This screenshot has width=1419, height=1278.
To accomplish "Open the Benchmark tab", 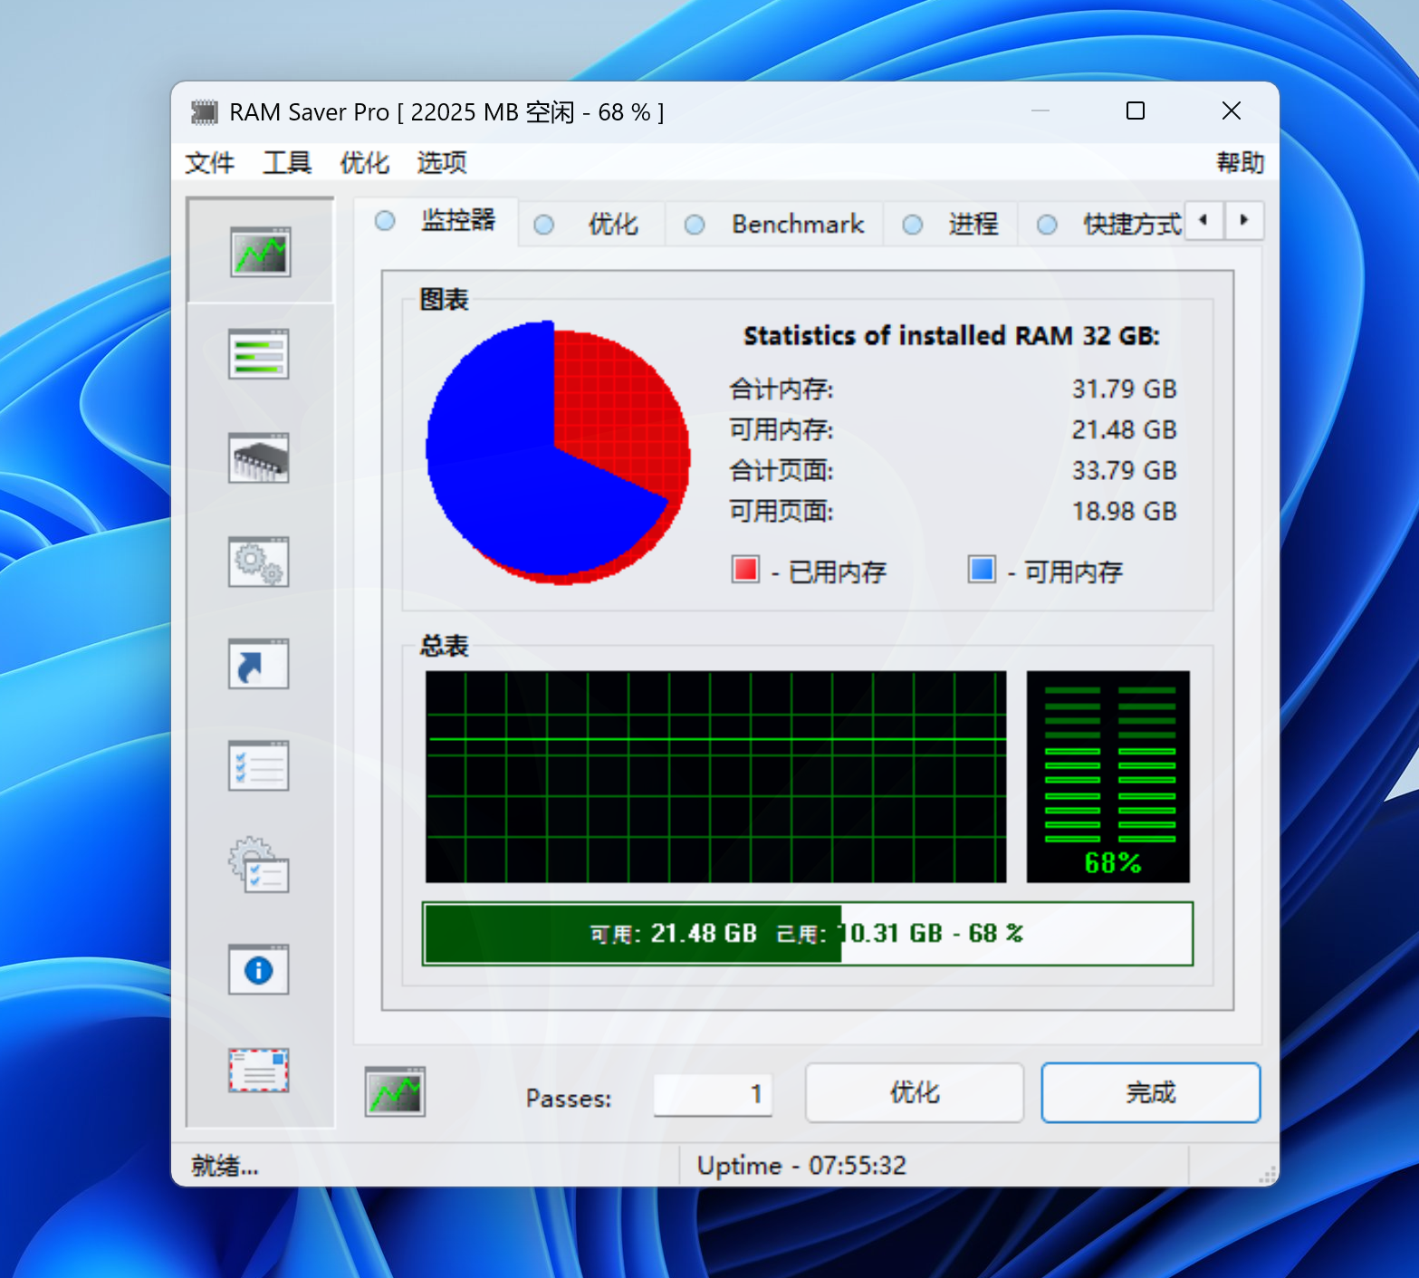I will coord(775,225).
